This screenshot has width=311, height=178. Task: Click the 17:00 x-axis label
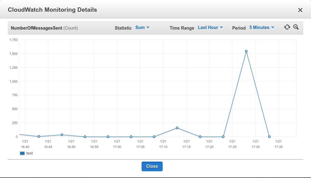[x=117, y=147]
